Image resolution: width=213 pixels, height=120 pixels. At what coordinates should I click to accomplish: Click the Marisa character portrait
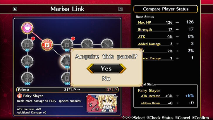(x=102, y=103)
